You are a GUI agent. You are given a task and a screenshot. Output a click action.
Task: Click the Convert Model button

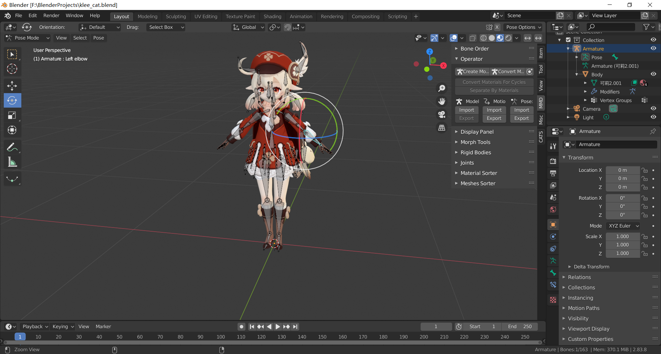pyautogui.click(x=508, y=71)
